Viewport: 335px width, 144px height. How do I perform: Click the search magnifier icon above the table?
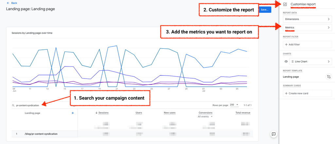[13, 105]
